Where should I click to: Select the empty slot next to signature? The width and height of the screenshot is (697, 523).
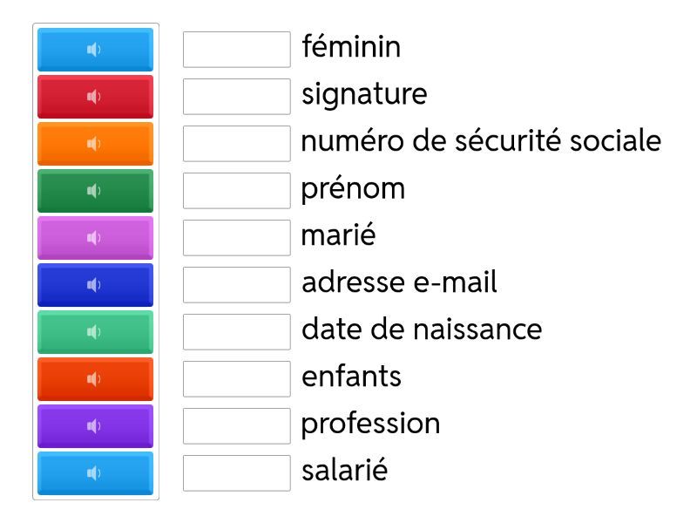236,97
